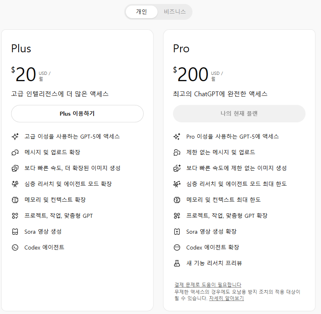Switch to the 비즈니스 plan tab
This screenshot has width=321, height=314.
pos(175,12)
